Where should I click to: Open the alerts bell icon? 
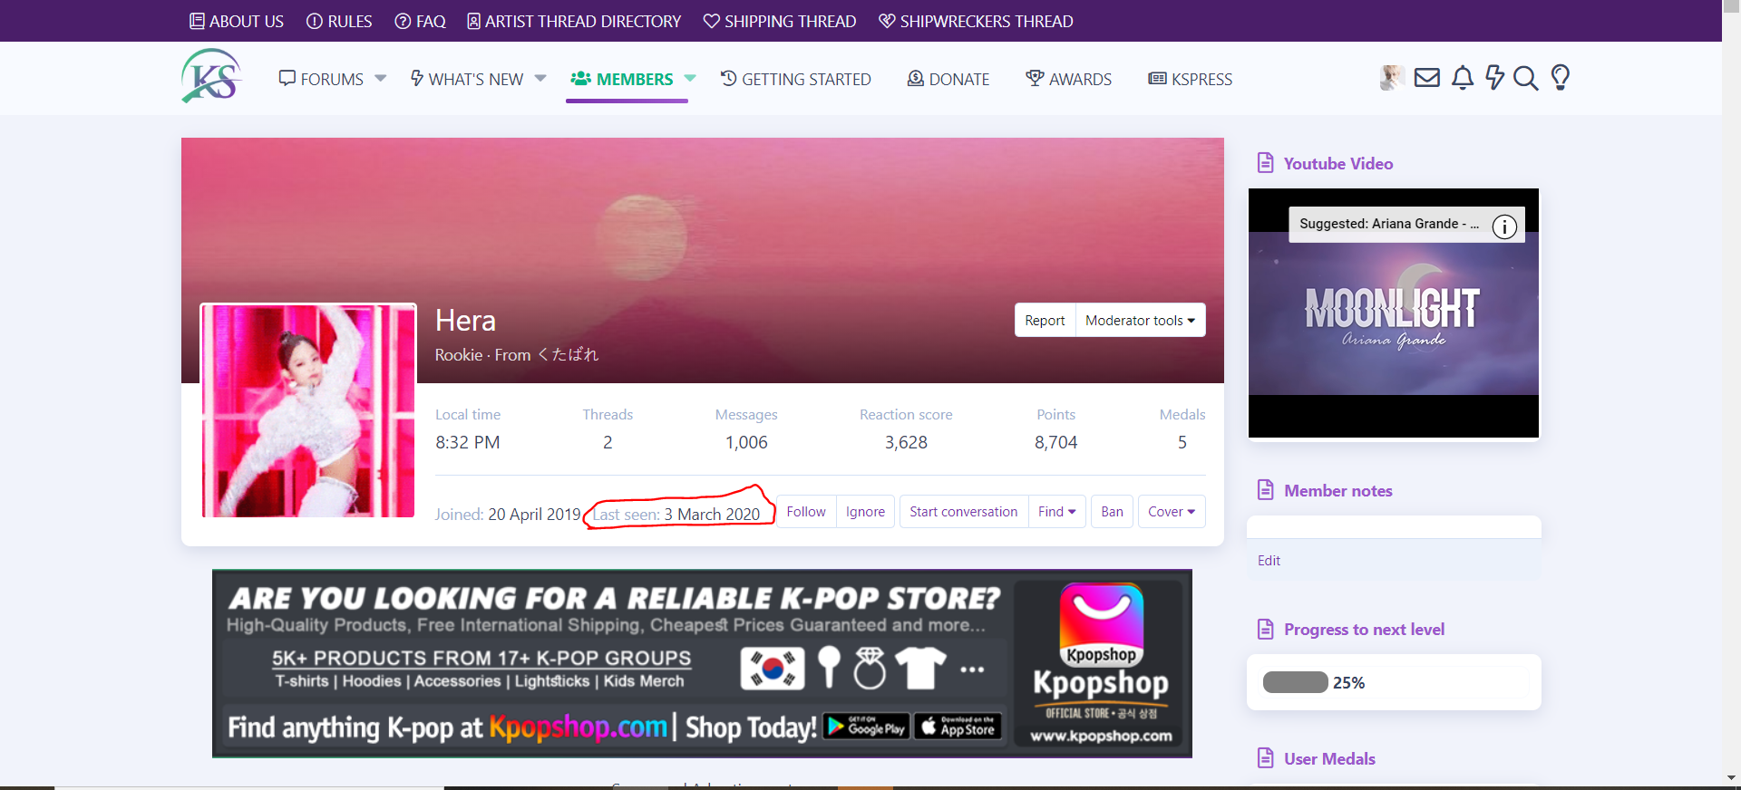tap(1463, 78)
